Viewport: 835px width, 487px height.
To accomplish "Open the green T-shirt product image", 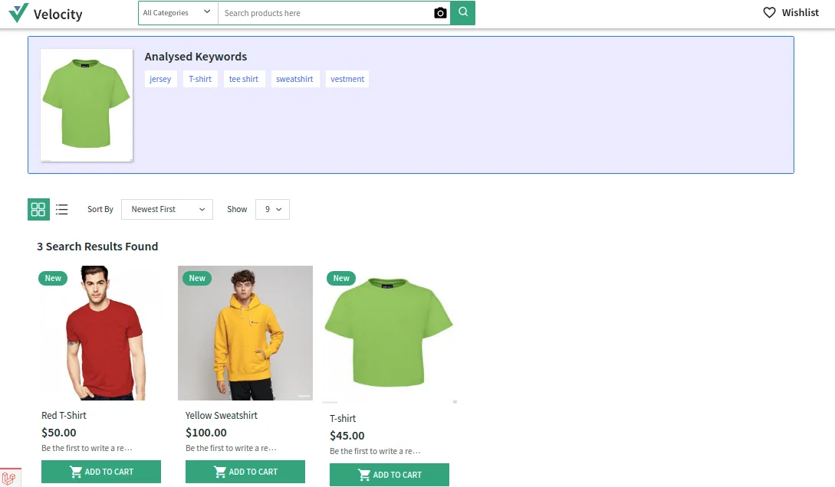I will coord(390,335).
